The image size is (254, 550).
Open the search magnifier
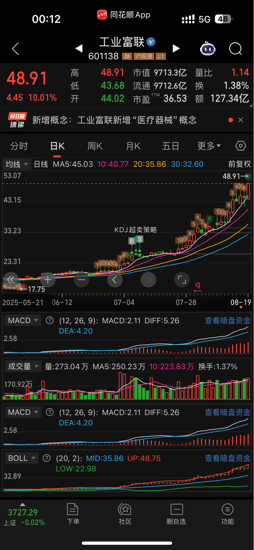click(x=236, y=49)
